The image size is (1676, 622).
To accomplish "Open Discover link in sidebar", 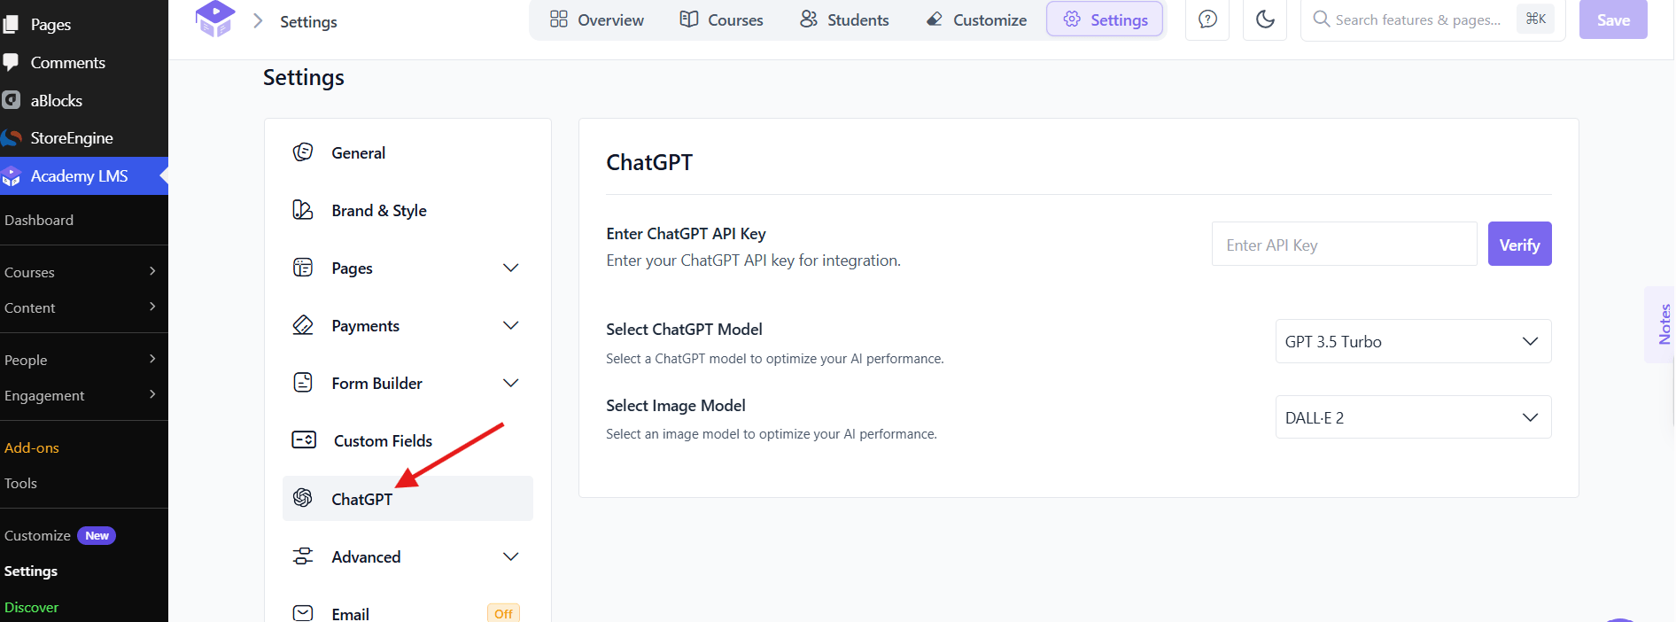I will click(x=31, y=607).
